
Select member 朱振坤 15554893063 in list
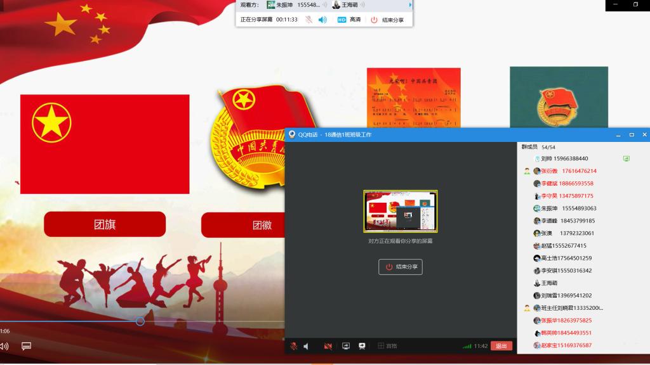[583, 208]
